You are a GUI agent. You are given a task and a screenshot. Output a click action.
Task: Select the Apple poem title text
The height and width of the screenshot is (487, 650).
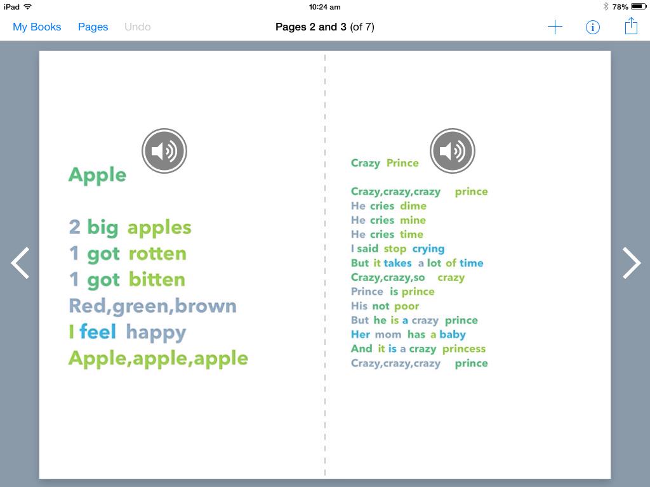coord(96,176)
